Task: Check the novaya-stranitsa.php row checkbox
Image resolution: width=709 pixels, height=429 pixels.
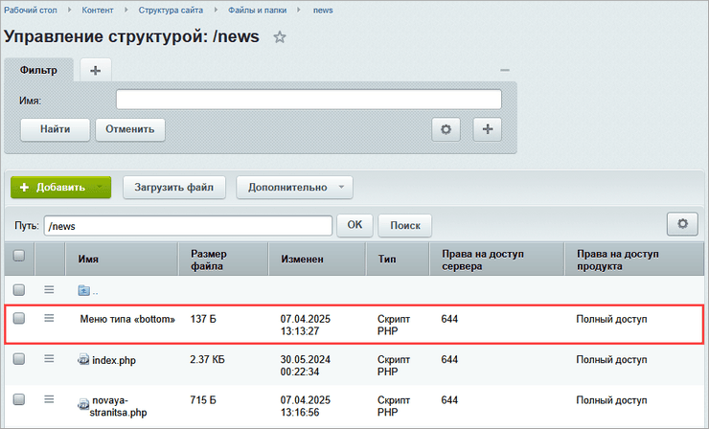Action: (19, 399)
